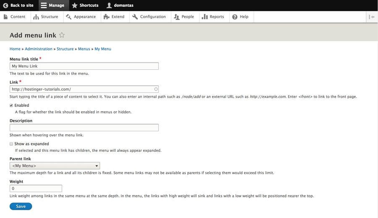Click the Content document icon

point(5,17)
